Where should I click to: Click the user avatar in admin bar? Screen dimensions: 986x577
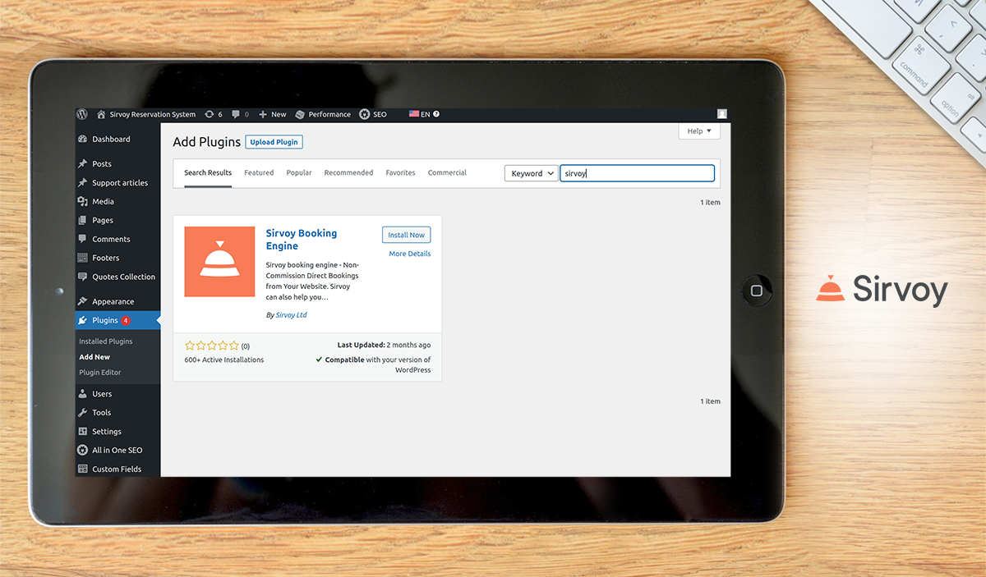tap(721, 115)
